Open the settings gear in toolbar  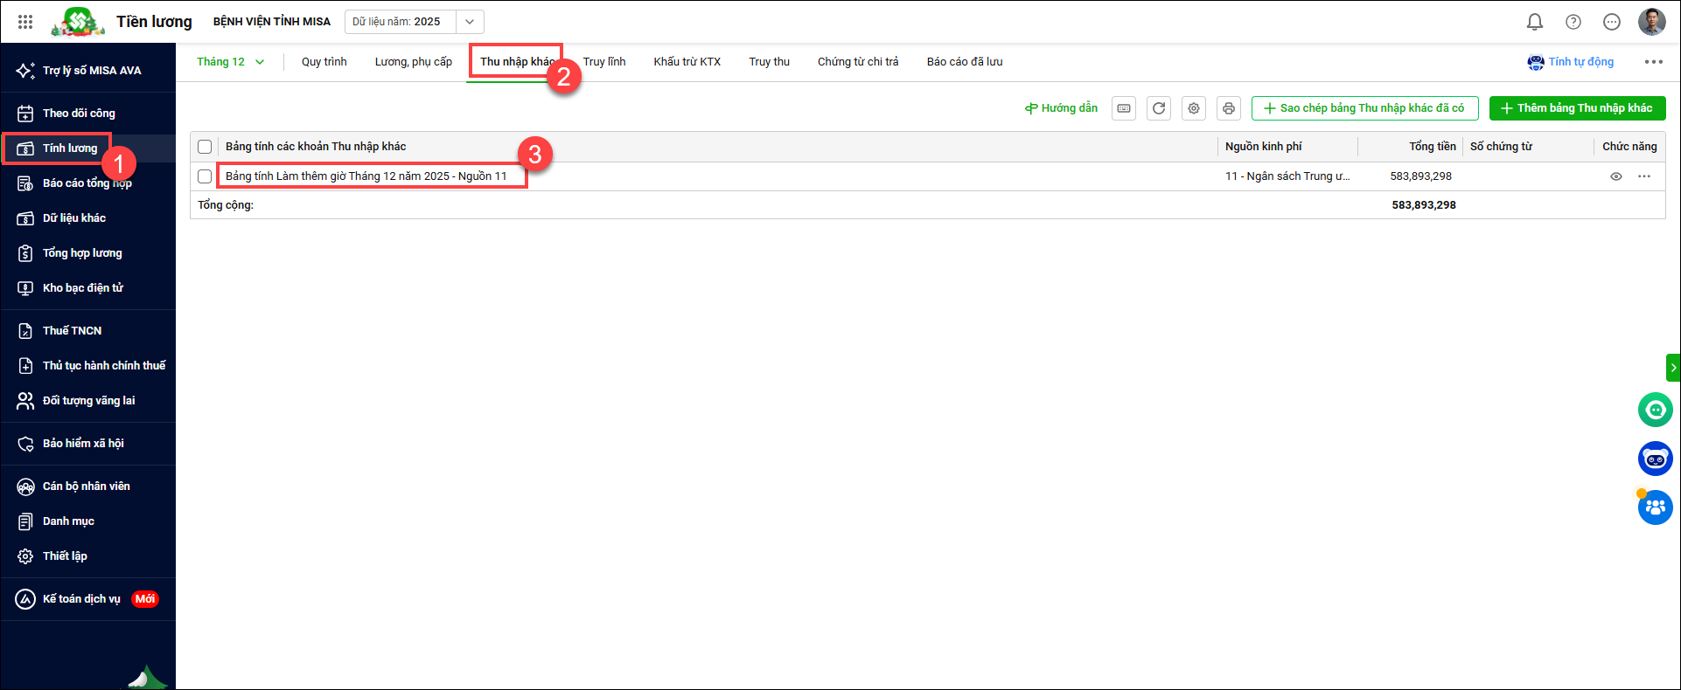tap(1193, 108)
